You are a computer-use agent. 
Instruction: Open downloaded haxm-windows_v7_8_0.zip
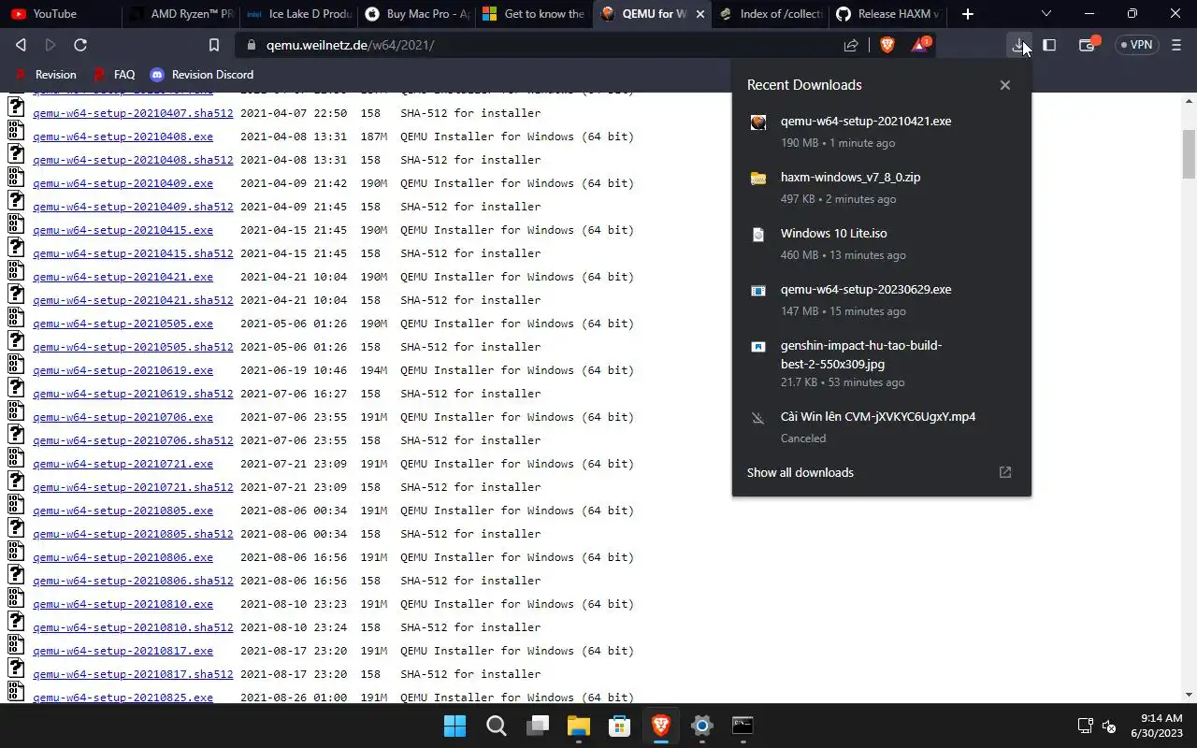(881, 187)
